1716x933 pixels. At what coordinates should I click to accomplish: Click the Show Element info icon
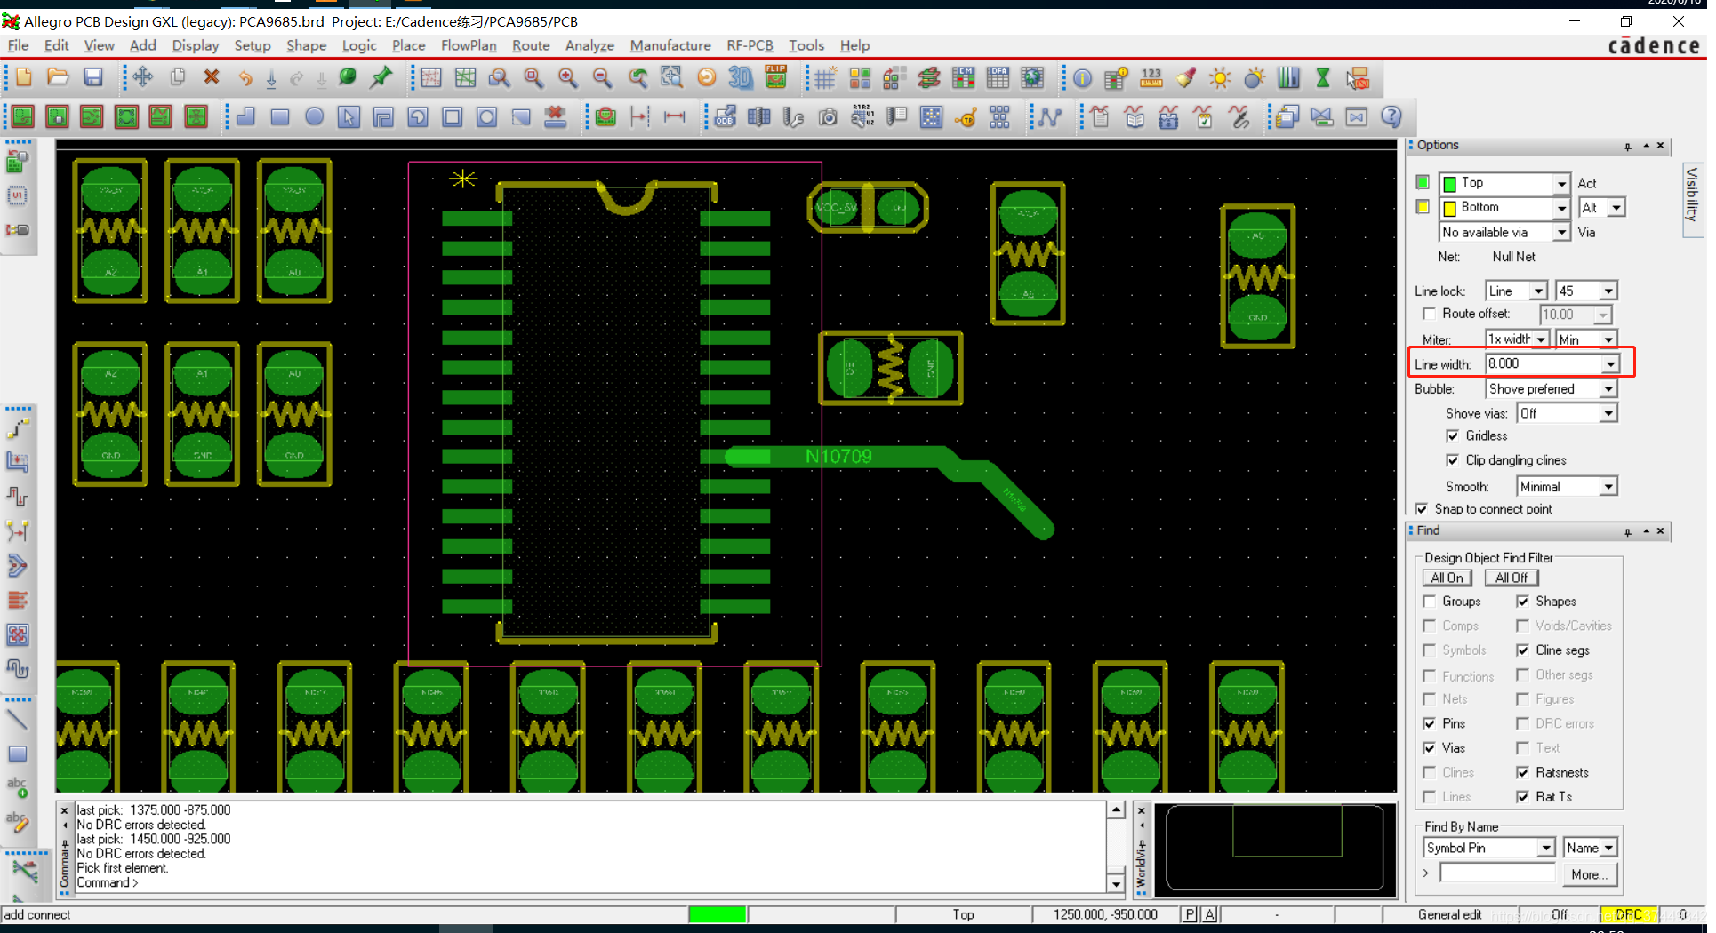[x=1082, y=78]
